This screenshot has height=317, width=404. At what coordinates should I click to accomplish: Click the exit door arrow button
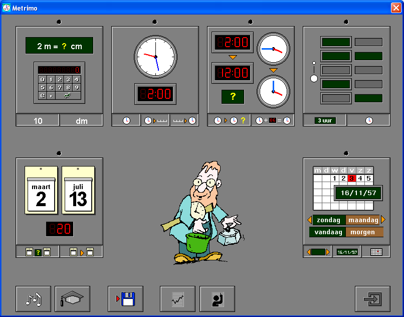tap(372, 299)
